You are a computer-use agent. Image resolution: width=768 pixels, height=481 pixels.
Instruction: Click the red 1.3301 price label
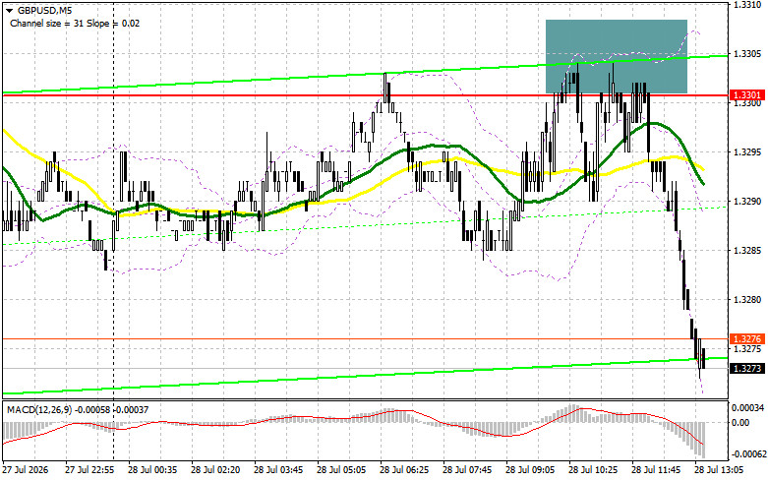(746, 95)
